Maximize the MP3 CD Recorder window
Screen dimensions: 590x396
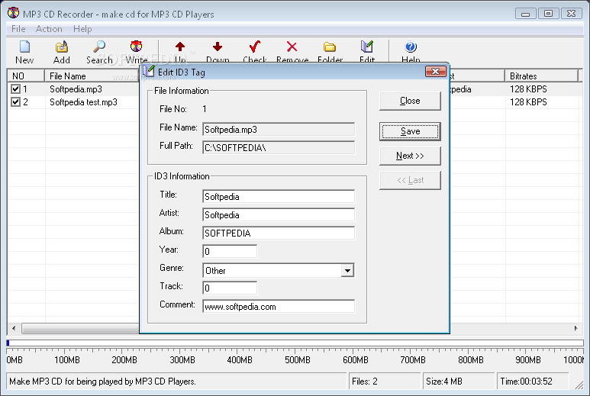[548, 14]
